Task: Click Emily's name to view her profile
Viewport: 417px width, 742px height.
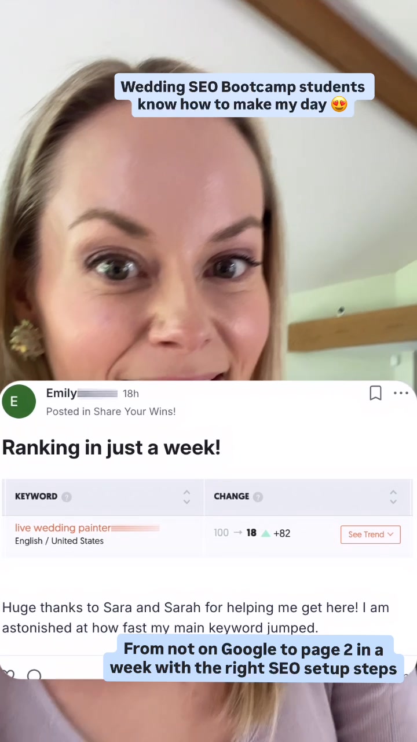Action: [61, 393]
